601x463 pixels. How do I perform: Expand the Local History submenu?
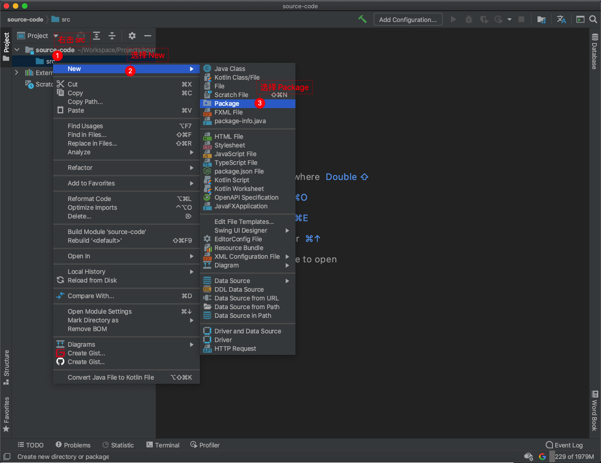[x=127, y=272]
